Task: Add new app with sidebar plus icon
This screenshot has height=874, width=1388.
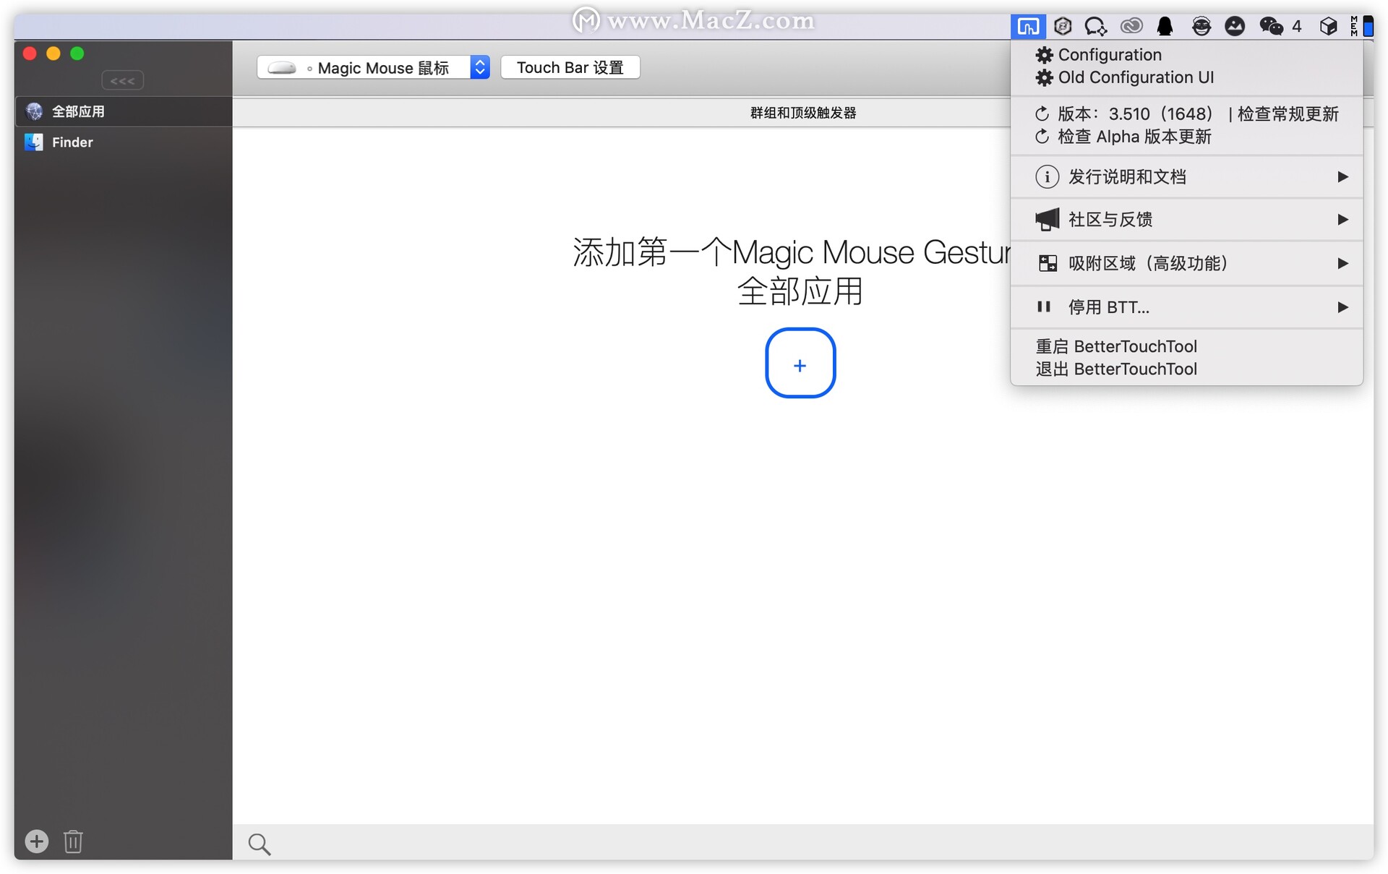Action: [x=37, y=841]
